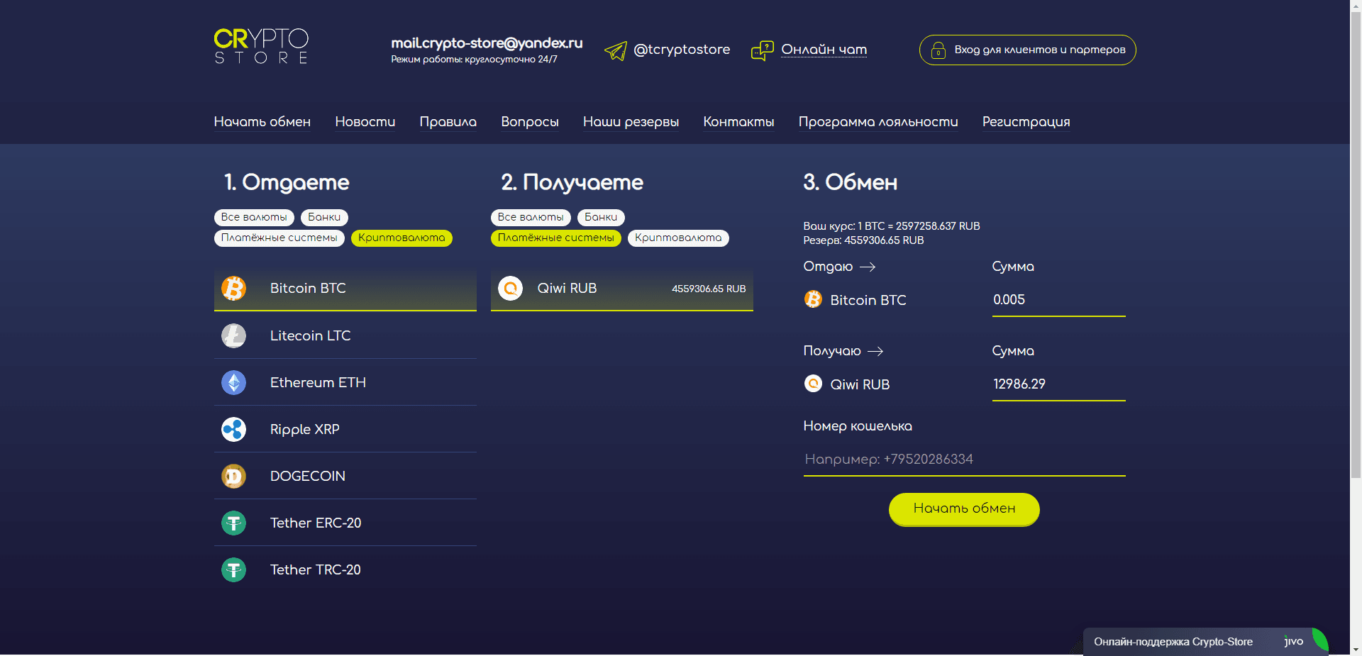Click the lock icon in login button
1362x656 pixels.
938,50
